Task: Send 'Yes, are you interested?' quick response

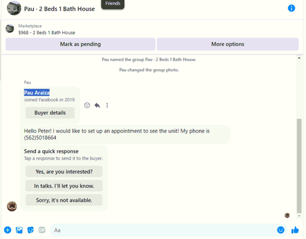Action: click(x=64, y=172)
